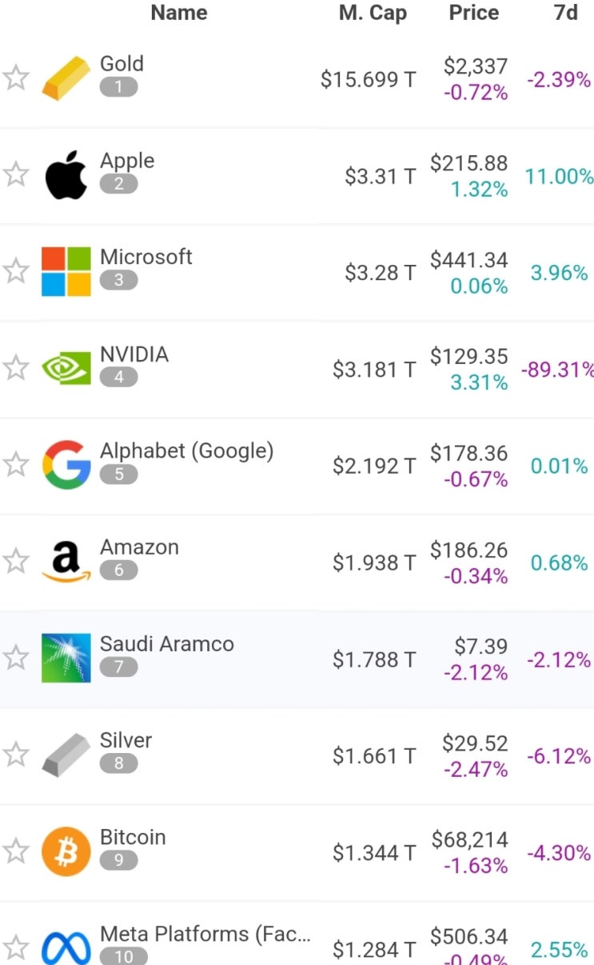The height and width of the screenshot is (965, 594).
Task: Click the Gold bar icon
Action: point(66,78)
